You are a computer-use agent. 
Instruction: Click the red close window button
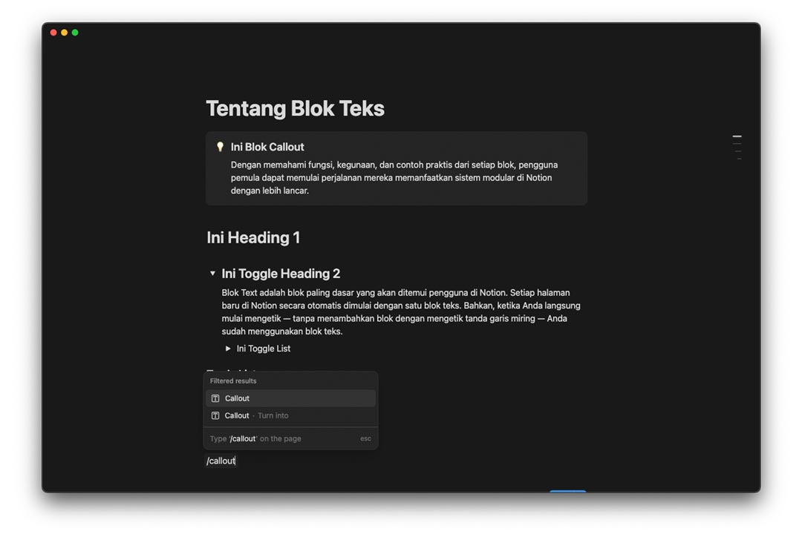(x=53, y=33)
